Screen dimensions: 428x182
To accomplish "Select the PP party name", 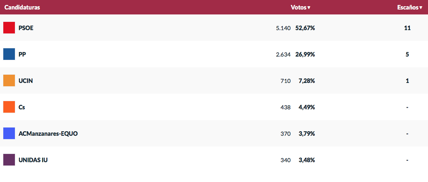I will [x=22, y=54].
